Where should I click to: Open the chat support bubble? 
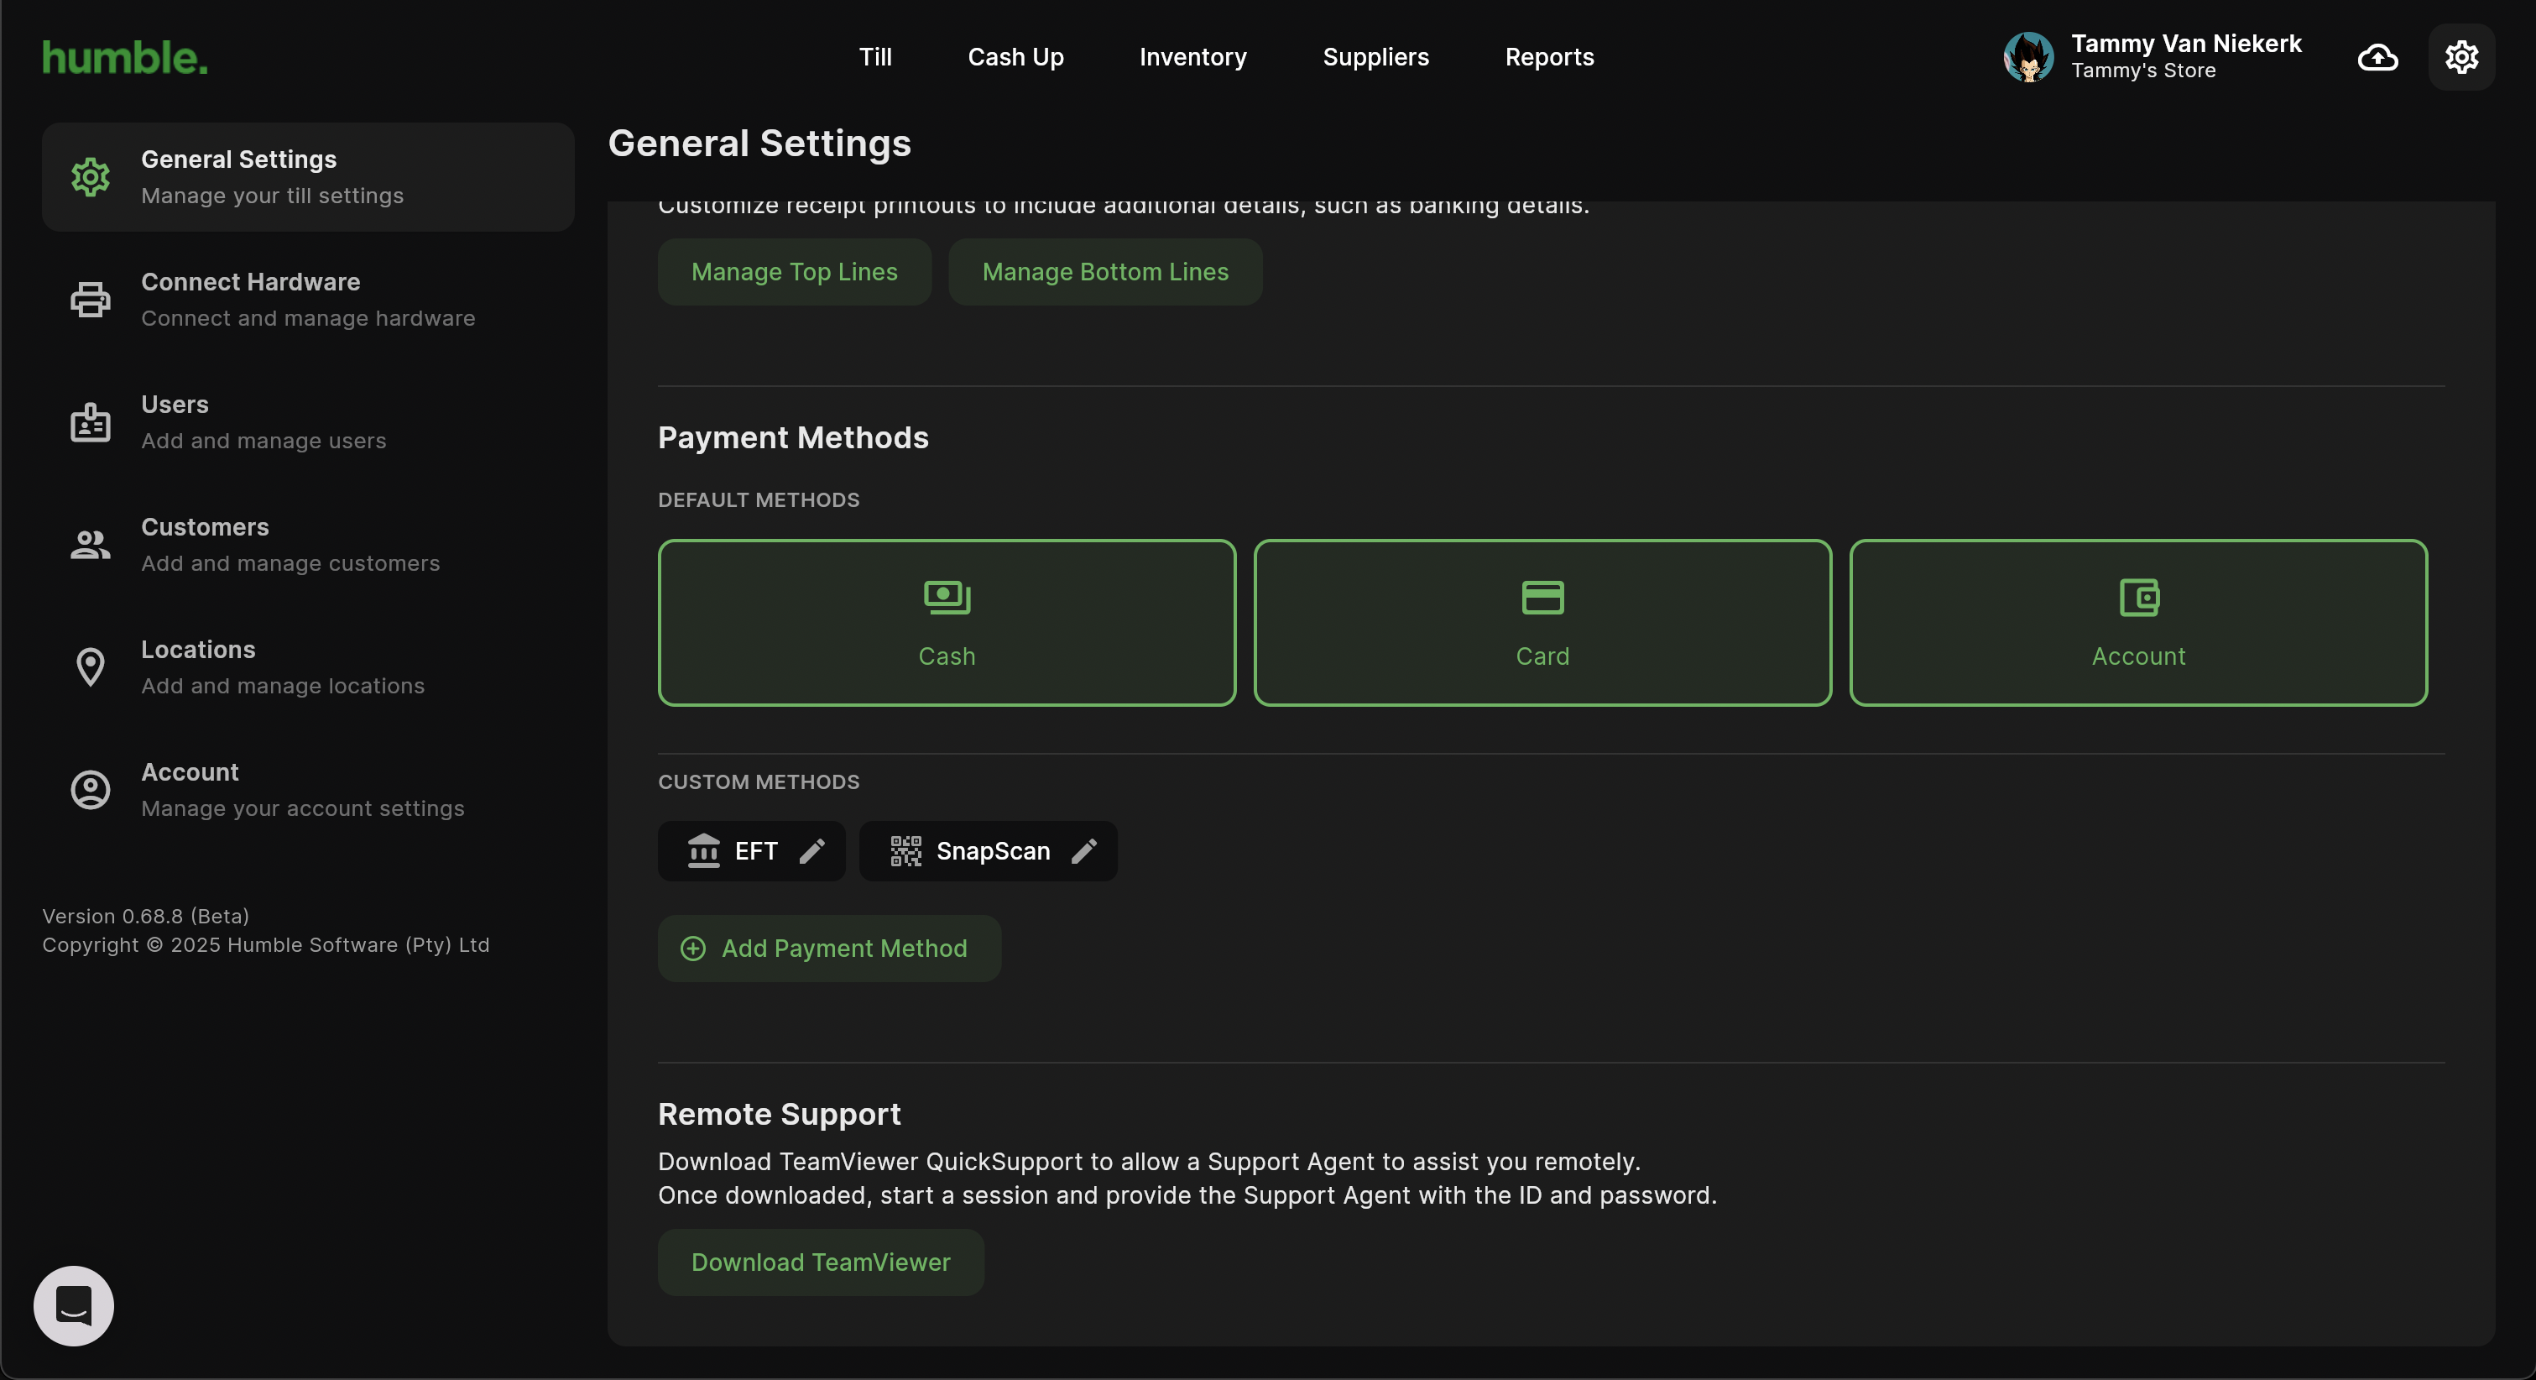[x=74, y=1306]
